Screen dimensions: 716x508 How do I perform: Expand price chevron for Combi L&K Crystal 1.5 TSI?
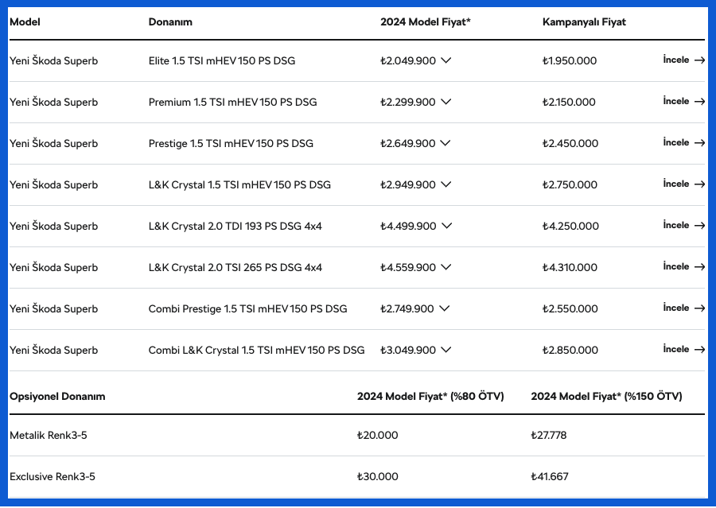pos(446,350)
